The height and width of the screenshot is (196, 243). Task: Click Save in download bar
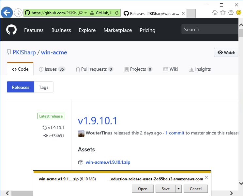[x=166, y=189]
